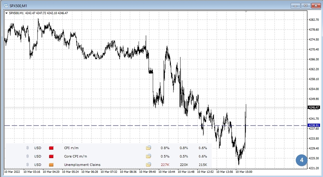Open the folder icon in Core CPI row
The width and height of the screenshot is (323, 177).
(148, 156)
